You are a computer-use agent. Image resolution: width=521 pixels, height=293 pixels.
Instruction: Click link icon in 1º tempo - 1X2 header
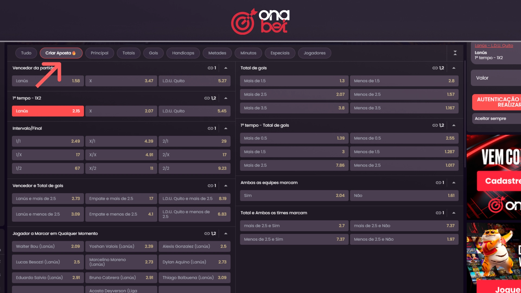pyautogui.click(x=207, y=98)
